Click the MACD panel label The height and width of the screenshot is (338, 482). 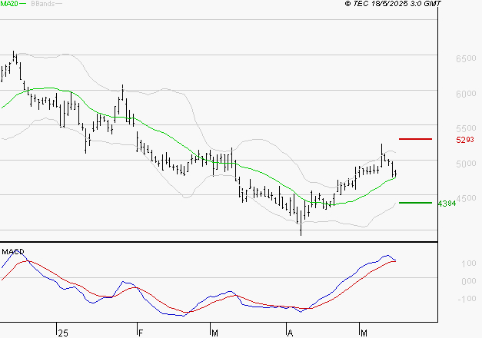(13, 252)
